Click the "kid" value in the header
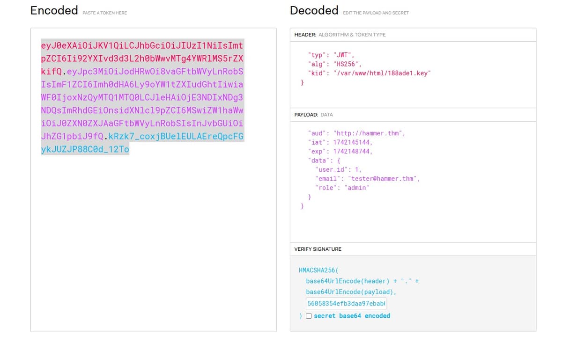Viewport: 562px width, 343px height. 381,73
